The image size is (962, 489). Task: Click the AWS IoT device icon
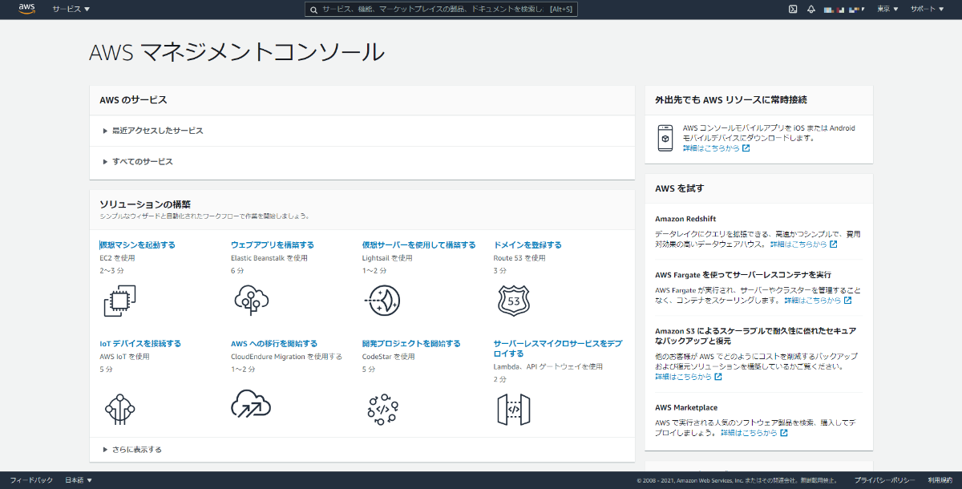coord(119,408)
